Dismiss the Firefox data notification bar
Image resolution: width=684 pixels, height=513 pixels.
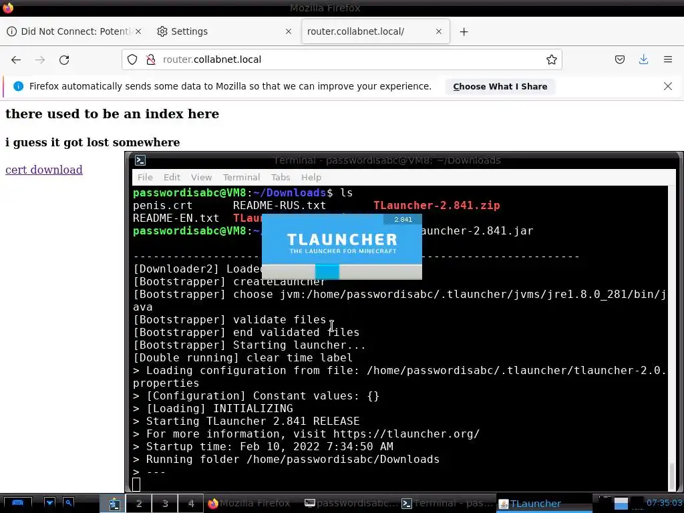pos(668,86)
